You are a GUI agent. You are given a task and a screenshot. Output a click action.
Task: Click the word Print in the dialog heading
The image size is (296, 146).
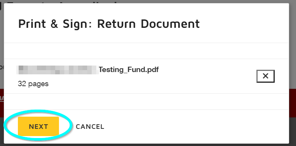pos(32,24)
